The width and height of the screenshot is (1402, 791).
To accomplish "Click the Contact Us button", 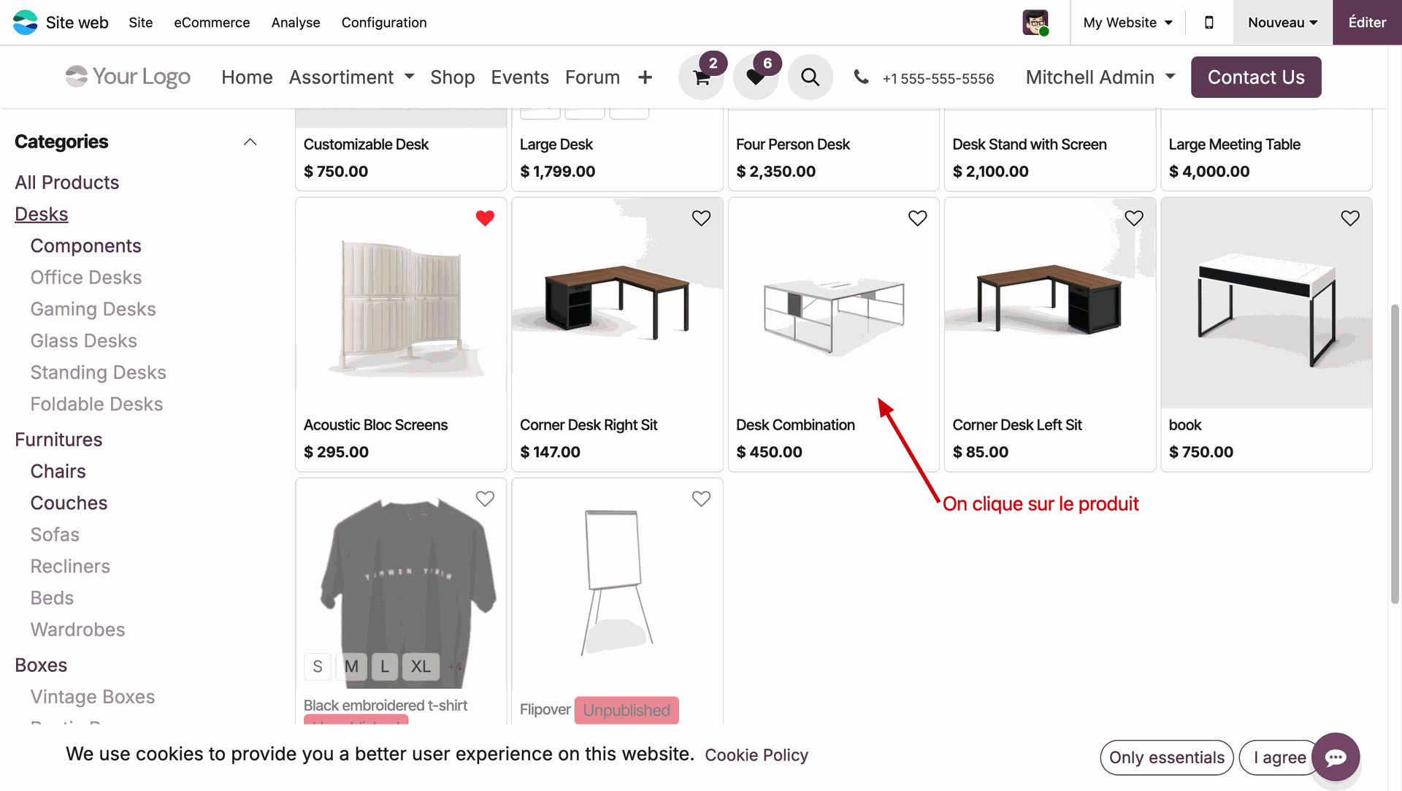I will (1256, 77).
